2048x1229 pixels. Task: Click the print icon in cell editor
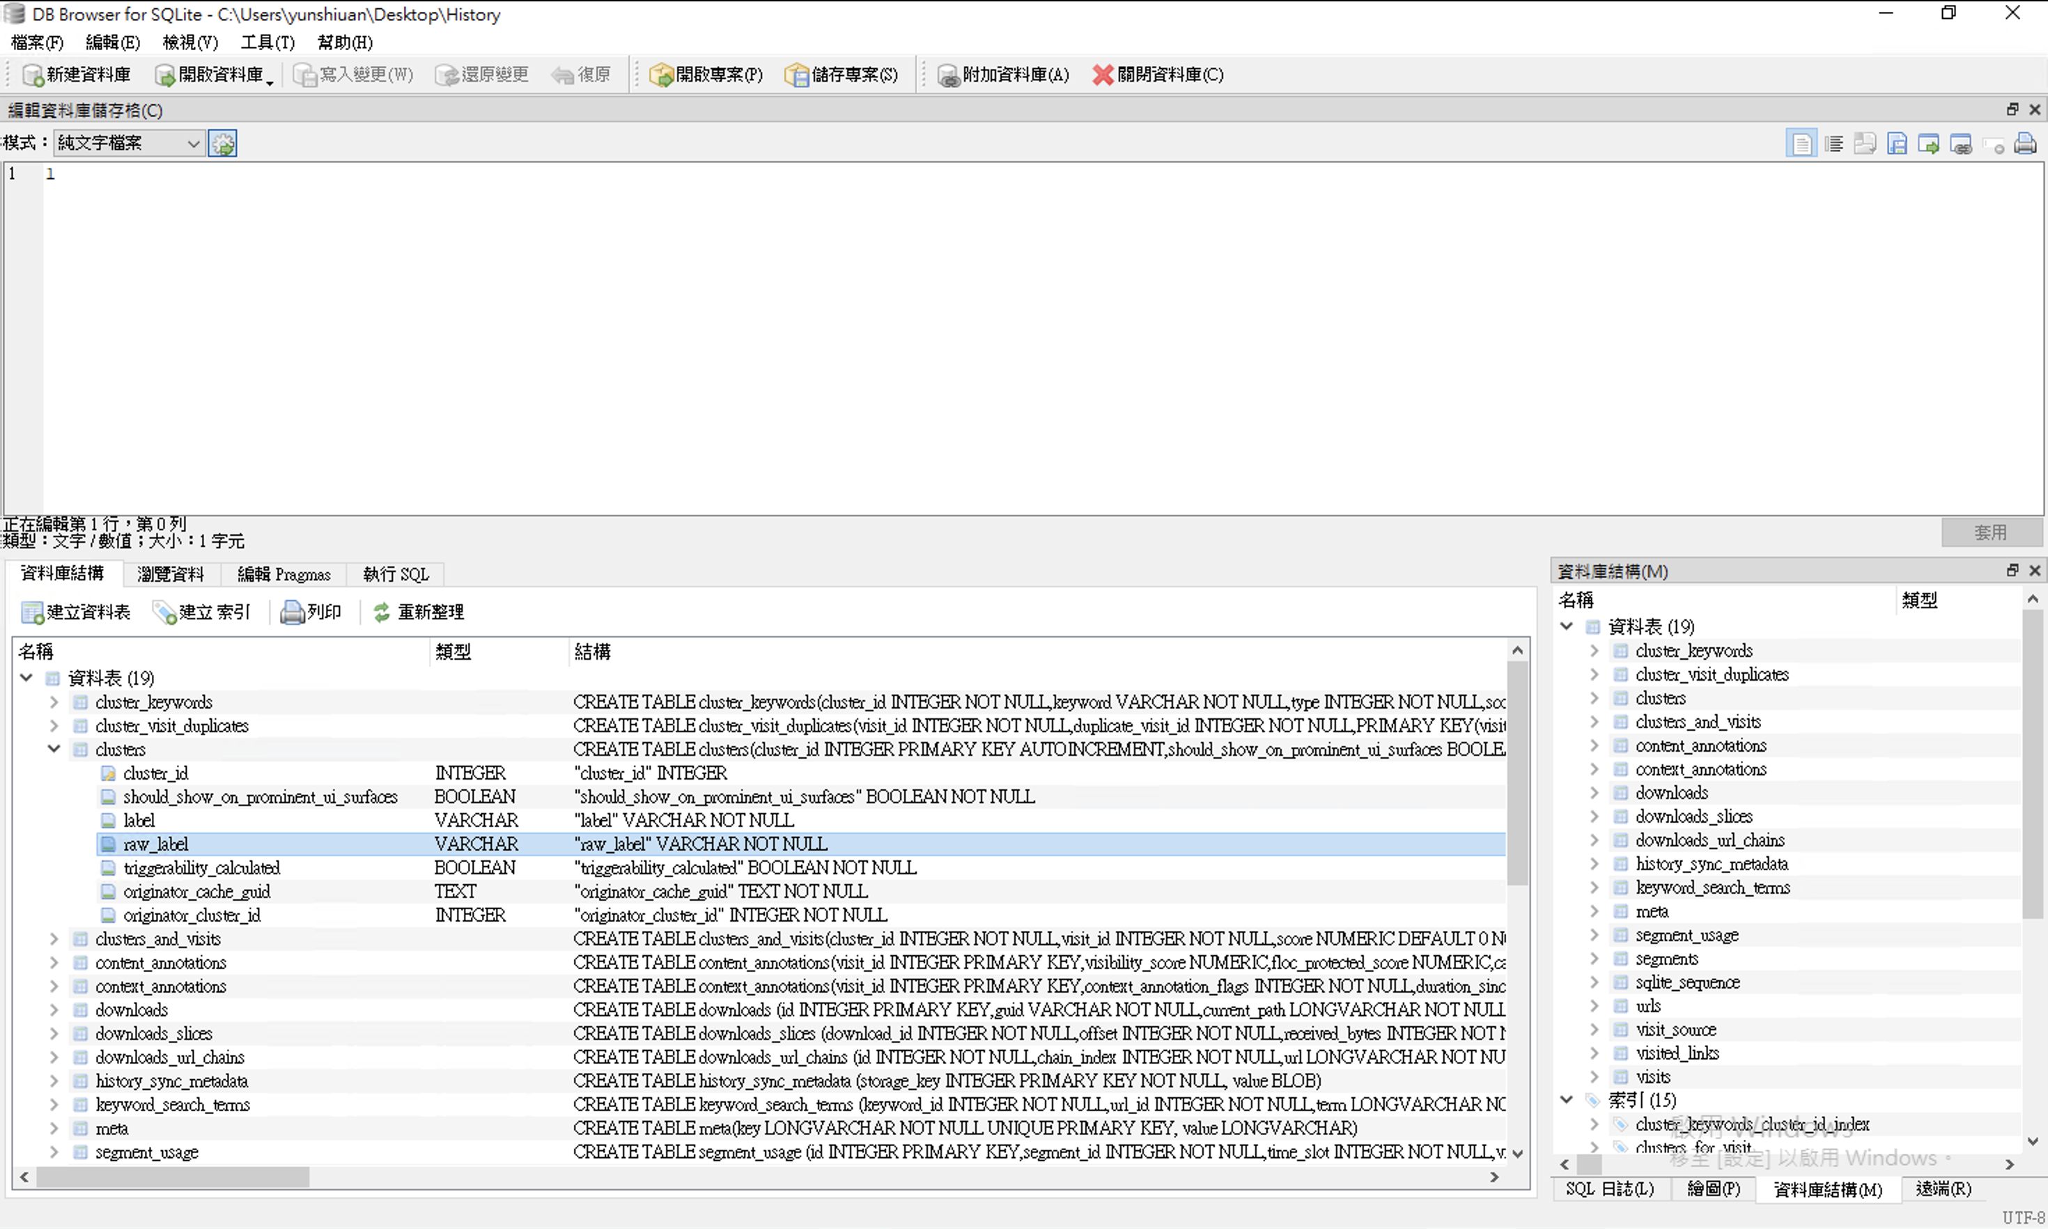click(2025, 144)
